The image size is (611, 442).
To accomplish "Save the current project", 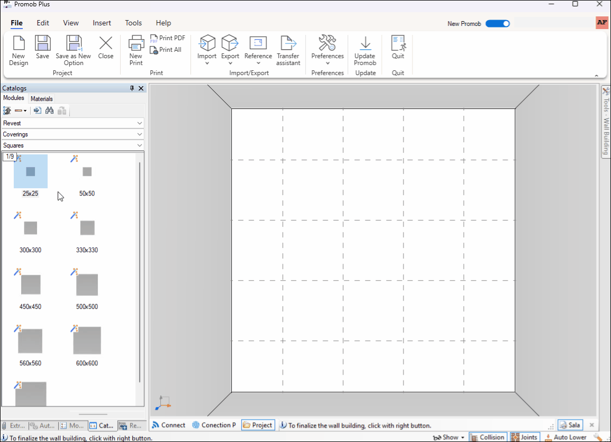I will pyautogui.click(x=42, y=47).
